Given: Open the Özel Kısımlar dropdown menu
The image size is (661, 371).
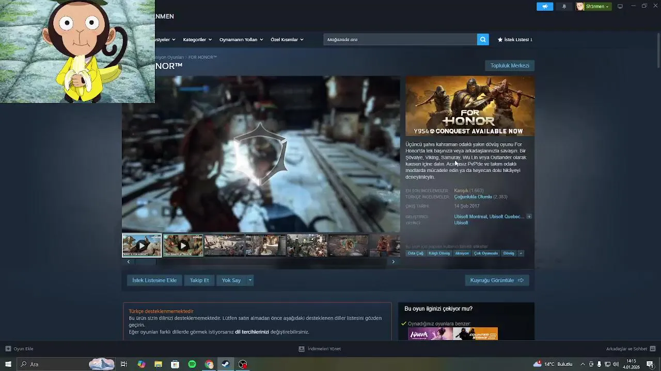Looking at the screenshot, I should [x=287, y=40].
